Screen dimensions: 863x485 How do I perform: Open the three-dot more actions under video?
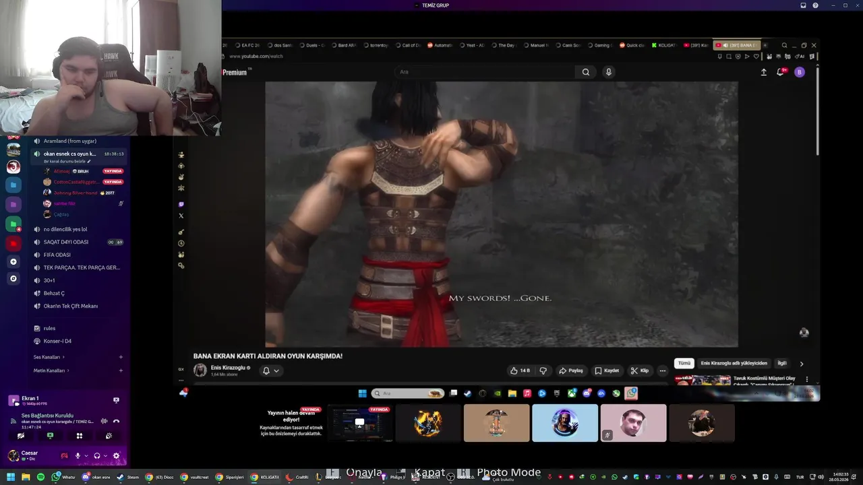[x=663, y=370]
